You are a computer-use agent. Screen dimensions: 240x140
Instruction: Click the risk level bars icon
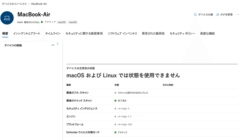point(20,22)
